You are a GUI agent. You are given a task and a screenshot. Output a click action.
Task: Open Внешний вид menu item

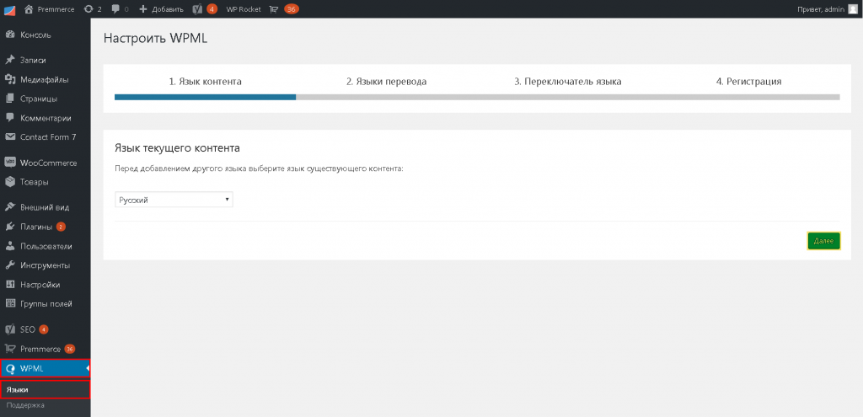[x=46, y=207]
